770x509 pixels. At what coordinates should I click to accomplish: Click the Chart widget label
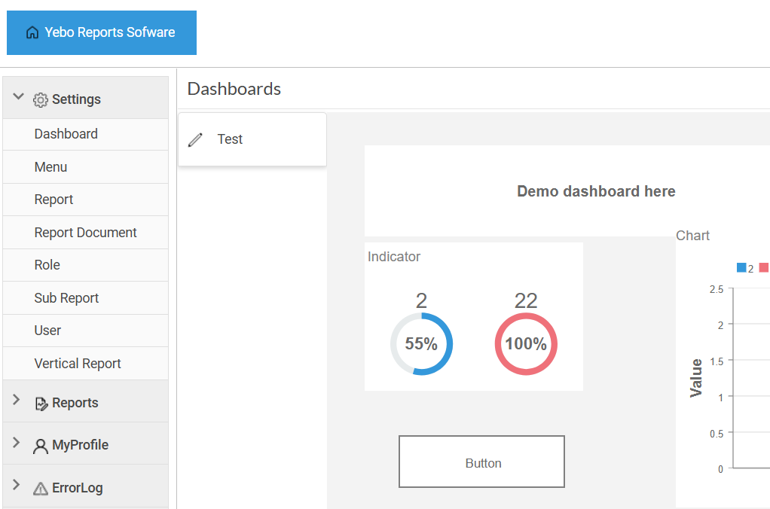coord(693,236)
